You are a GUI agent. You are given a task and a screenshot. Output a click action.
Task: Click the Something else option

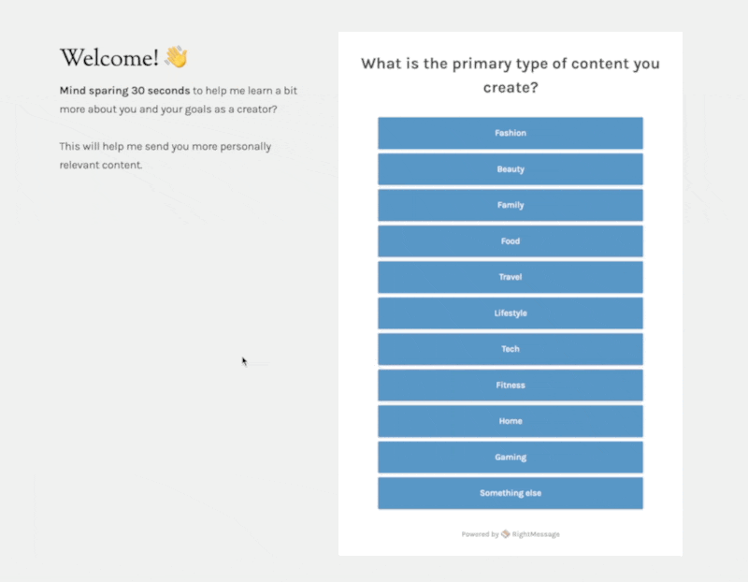coord(510,493)
